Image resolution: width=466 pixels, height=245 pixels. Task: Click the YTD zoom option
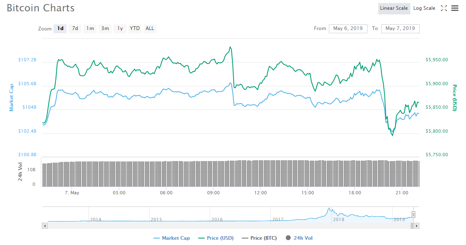135,28
